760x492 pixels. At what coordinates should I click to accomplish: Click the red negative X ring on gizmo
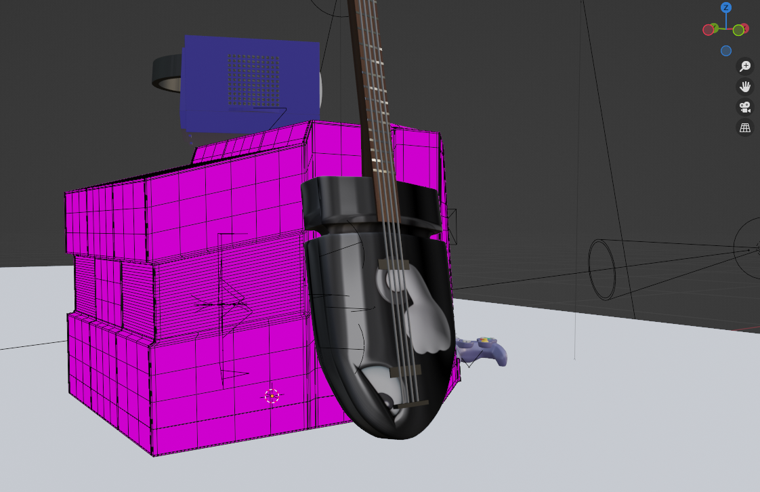(708, 30)
